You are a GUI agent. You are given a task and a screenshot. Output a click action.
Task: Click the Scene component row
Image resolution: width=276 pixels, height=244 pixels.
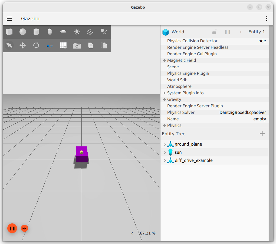point(215,67)
